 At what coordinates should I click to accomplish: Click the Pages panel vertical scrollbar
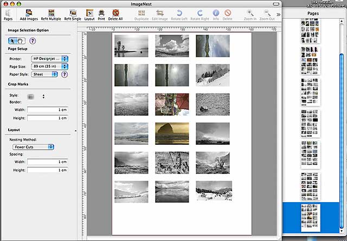pos(342,126)
